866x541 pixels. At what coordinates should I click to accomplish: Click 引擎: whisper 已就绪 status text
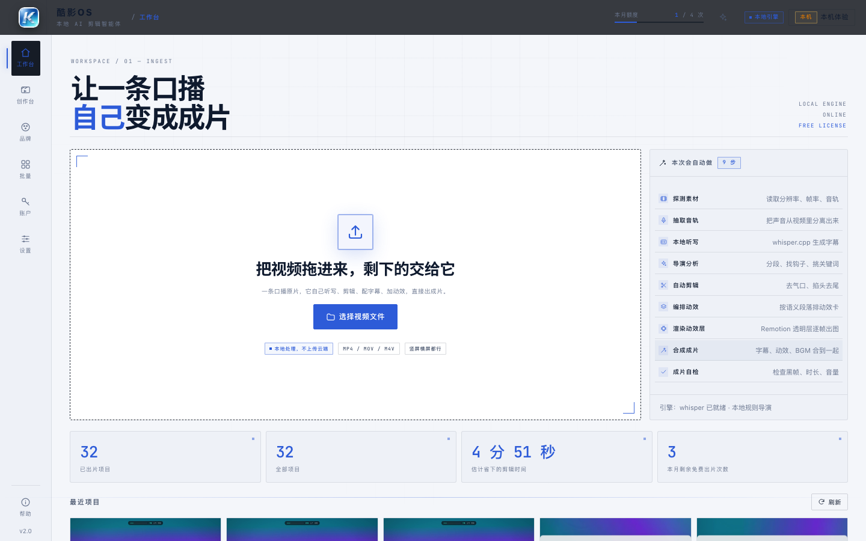click(715, 408)
